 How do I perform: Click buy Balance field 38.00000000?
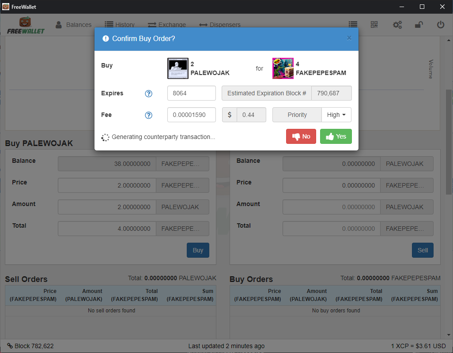[x=107, y=164]
